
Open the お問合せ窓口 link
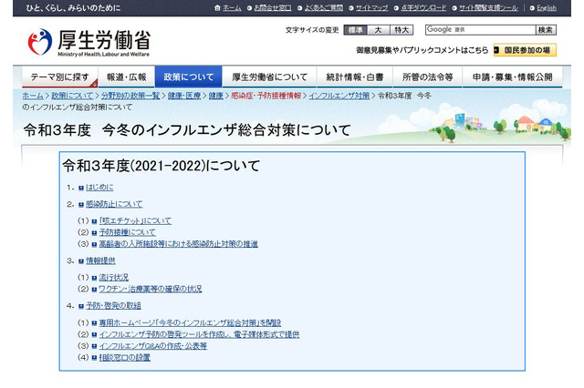272,8
